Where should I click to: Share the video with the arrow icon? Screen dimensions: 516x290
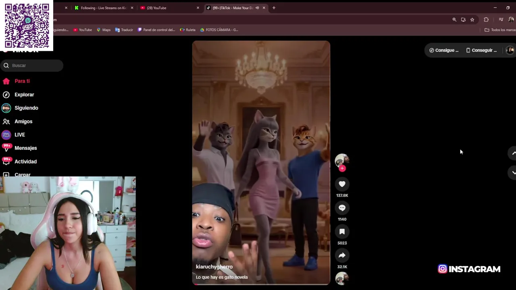tap(342, 255)
